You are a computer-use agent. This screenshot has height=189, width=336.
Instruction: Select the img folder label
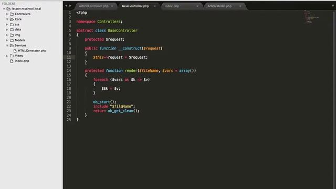tap(17, 35)
